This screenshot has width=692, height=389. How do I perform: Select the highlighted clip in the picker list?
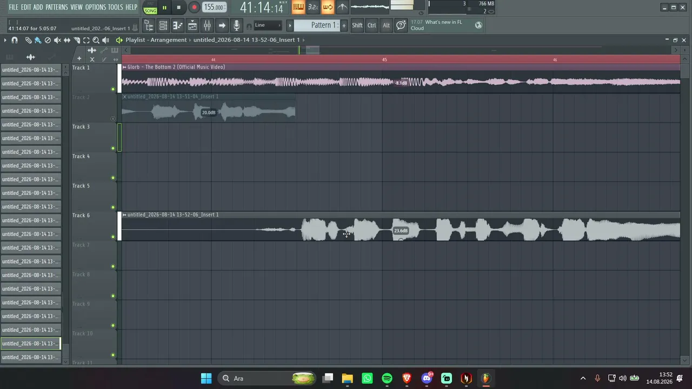(x=30, y=344)
